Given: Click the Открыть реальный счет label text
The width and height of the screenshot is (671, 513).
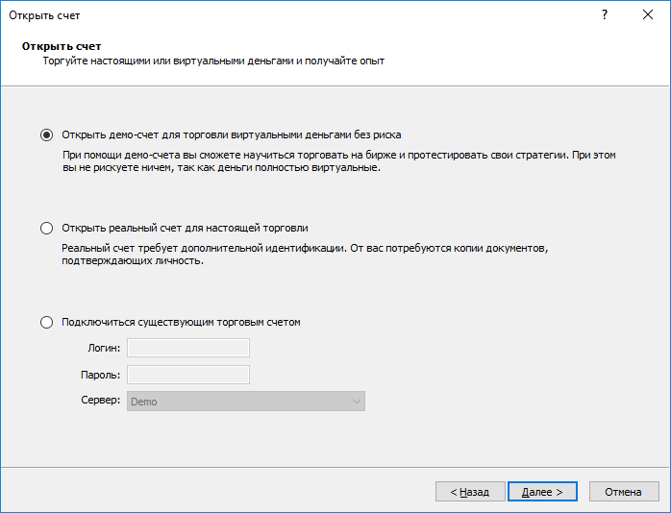Looking at the screenshot, I should coord(185,229).
